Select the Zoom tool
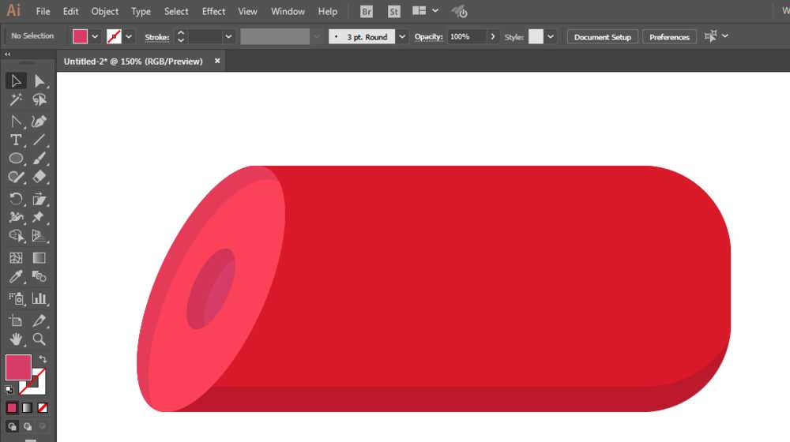 pyautogui.click(x=39, y=339)
